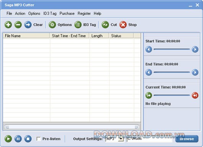Click the Status column header
The height and width of the screenshot is (147, 203).
coord(121,36)
